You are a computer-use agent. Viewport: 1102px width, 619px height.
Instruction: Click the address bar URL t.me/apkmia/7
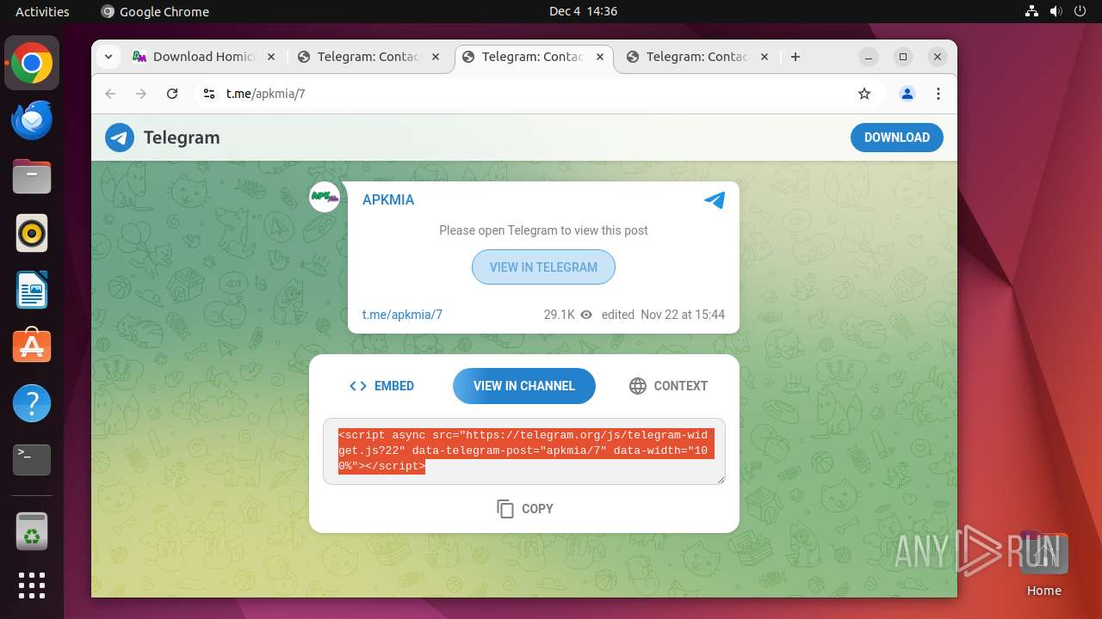[266, 94]
